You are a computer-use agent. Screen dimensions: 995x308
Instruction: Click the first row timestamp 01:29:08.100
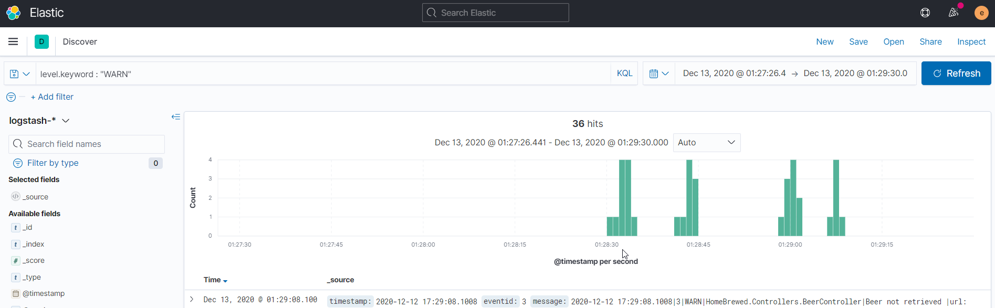260,300
